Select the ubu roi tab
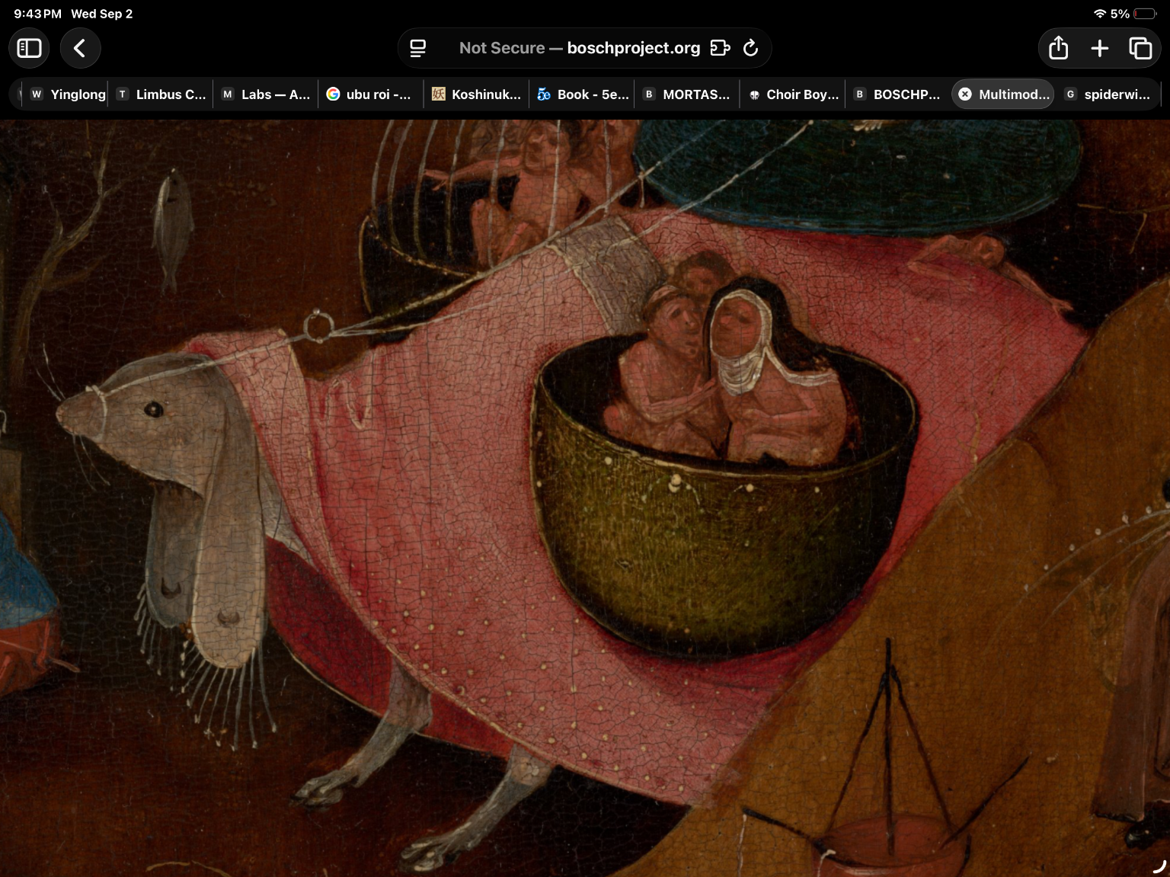 (x=371, y=94)
